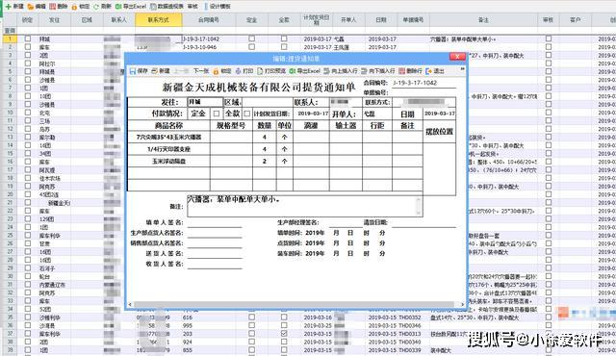
Task: Click the 锁定 padlock icon in main toolbar
Action: click(x=74, y=7)
